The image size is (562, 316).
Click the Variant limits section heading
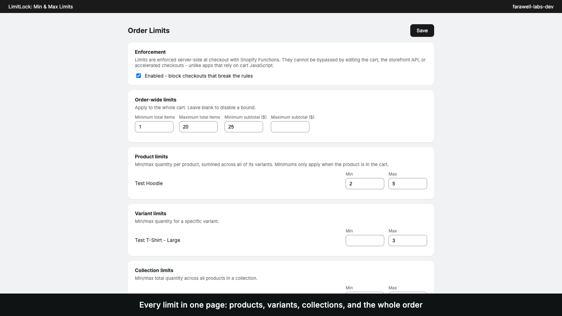coord(151,213)
